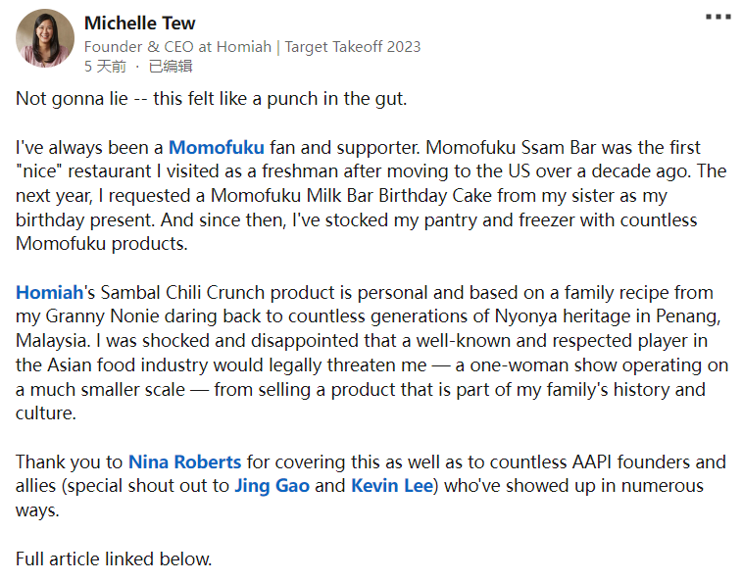
Task: Click the Sambal Chili Crunch paragraph text
Action: coord(371,353)
